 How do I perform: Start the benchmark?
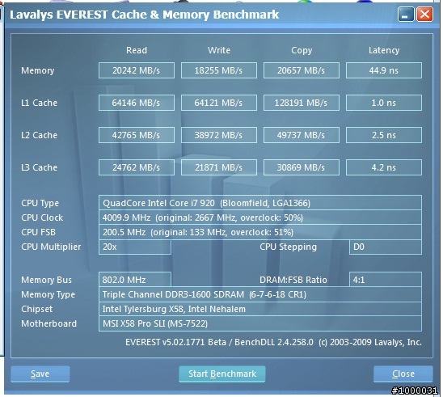click(x=222, y=374)
